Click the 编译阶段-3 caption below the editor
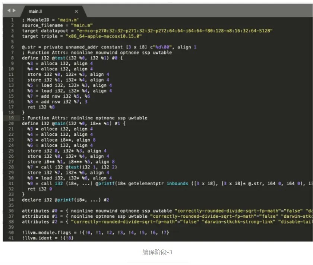 tap(157, 252)
